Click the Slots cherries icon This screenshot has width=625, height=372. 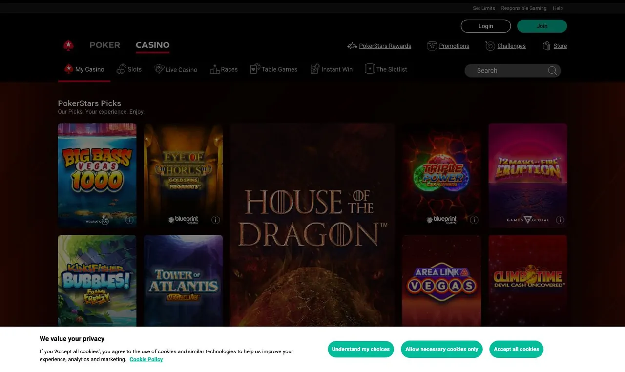(x=121, y=69)
